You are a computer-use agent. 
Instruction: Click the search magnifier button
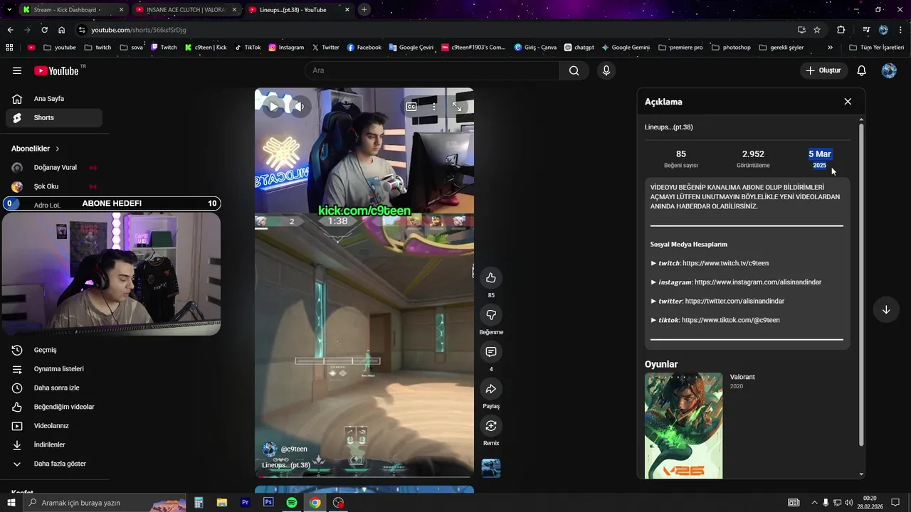coord(574,70)
